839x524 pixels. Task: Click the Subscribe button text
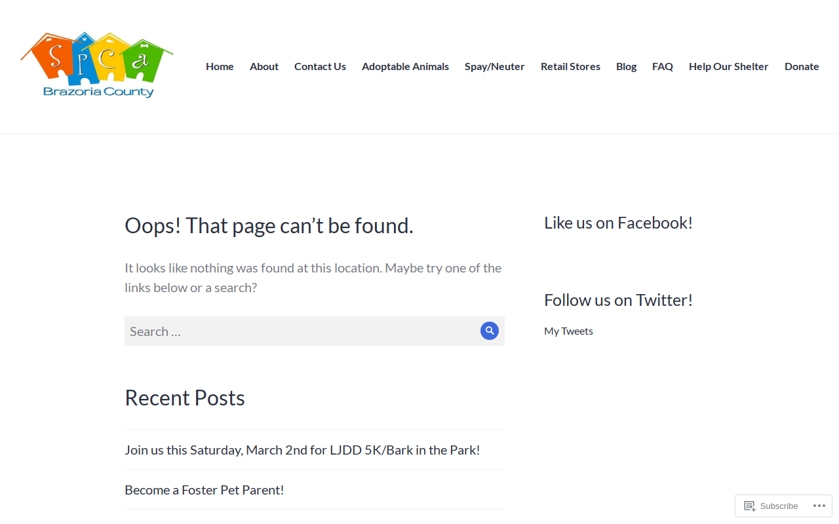tap(779, 506)
